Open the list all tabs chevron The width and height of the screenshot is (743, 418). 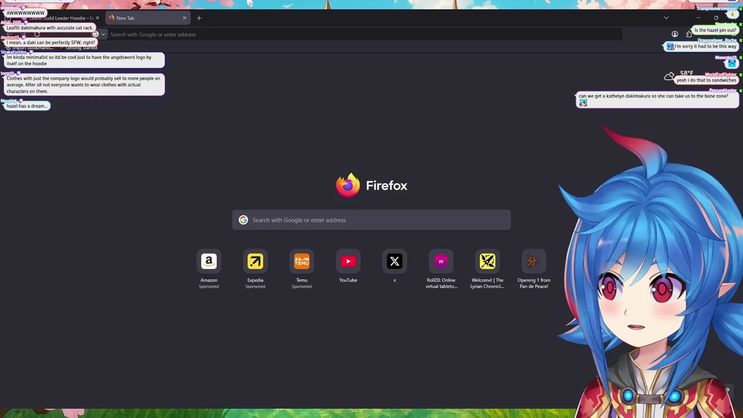(666, 18)
